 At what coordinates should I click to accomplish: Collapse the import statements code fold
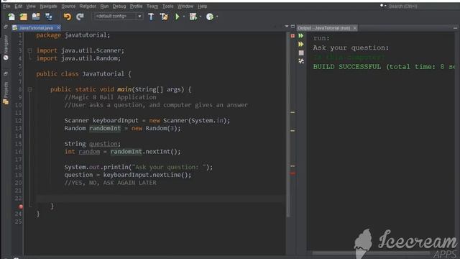(x=29, y=50)
